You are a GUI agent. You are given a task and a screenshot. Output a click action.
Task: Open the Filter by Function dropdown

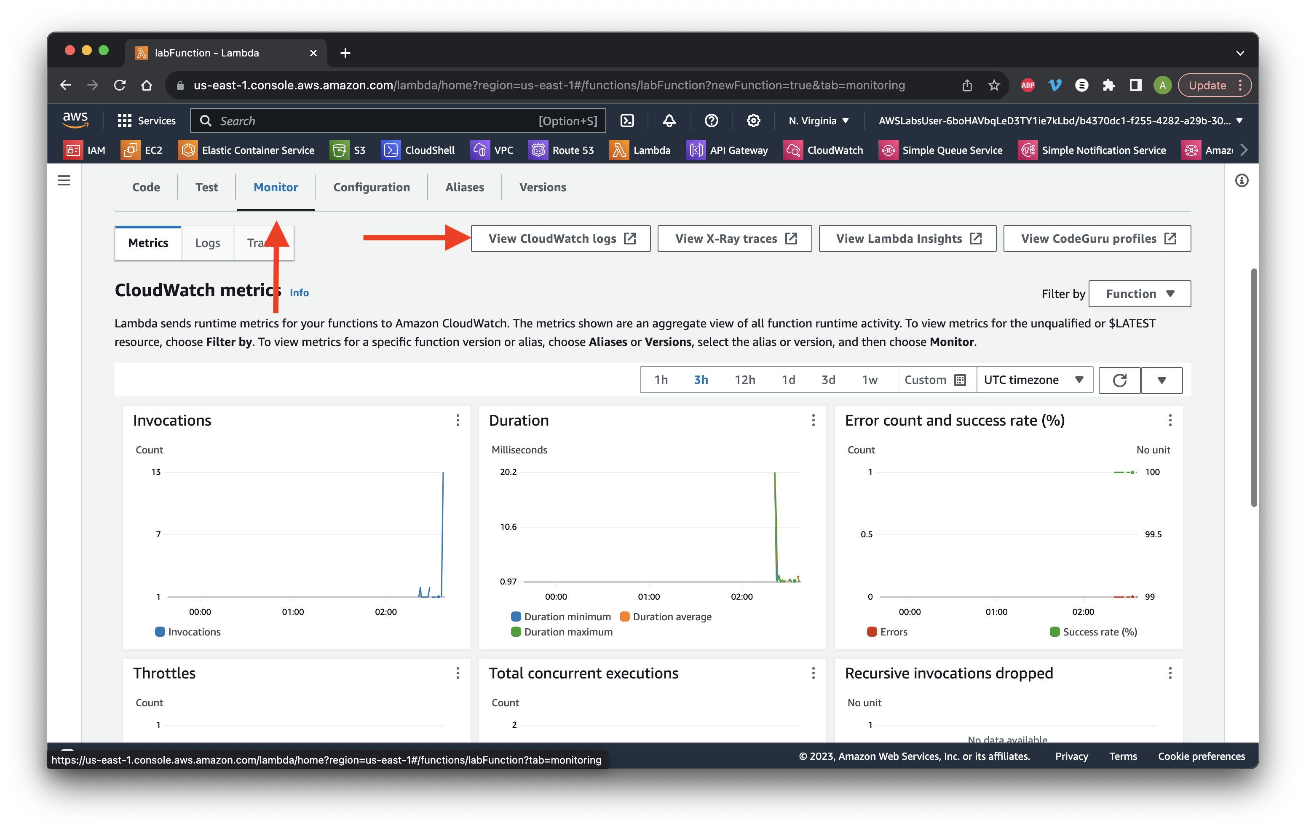[x=1140, y=293]
